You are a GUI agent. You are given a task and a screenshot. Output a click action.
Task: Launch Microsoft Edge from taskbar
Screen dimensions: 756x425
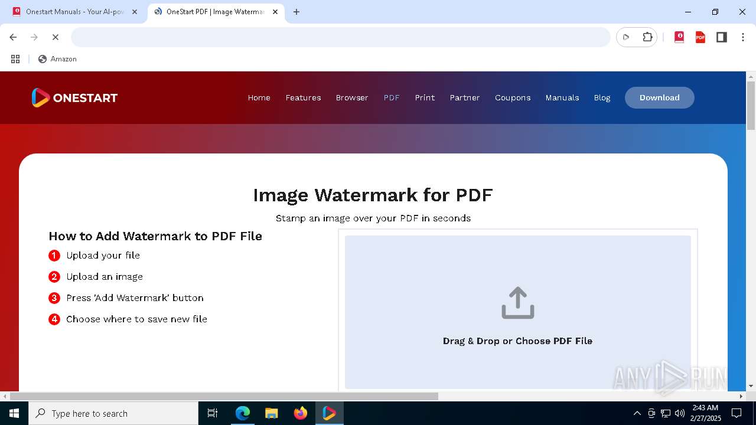click(243, 413)
